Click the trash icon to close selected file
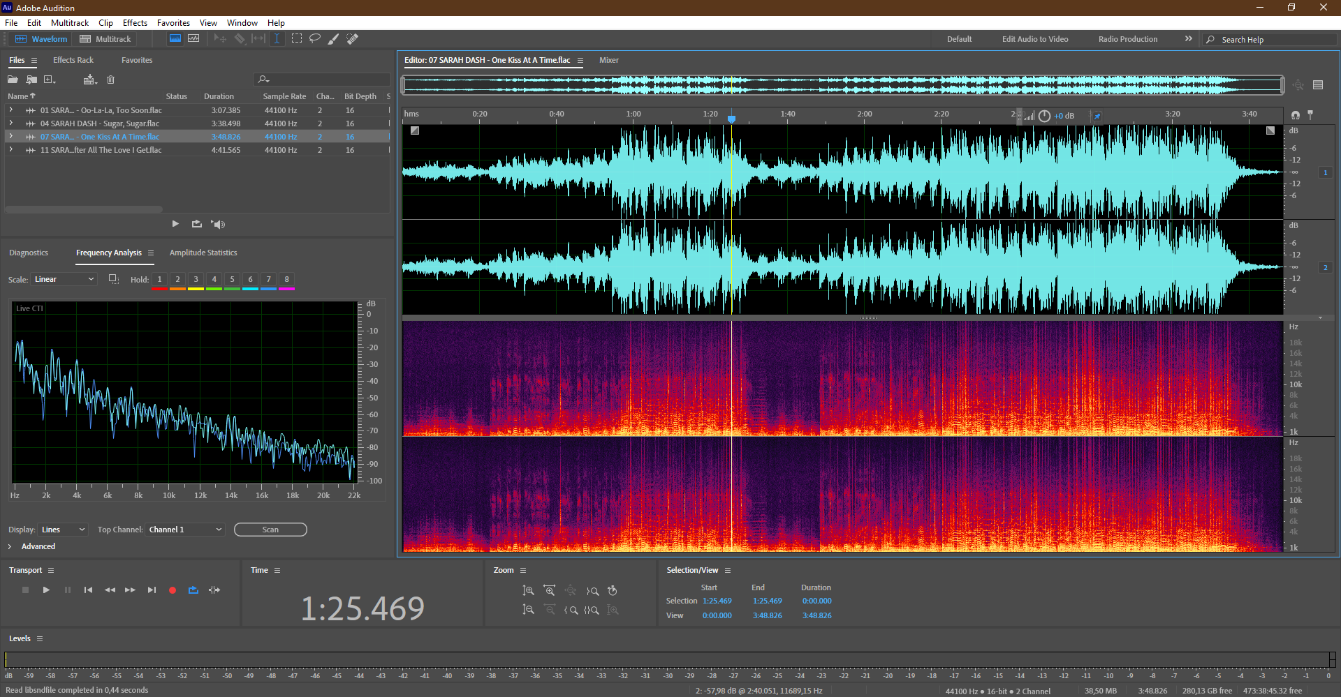Viewport: 1341px width, 697px height. tap(110, 80)
